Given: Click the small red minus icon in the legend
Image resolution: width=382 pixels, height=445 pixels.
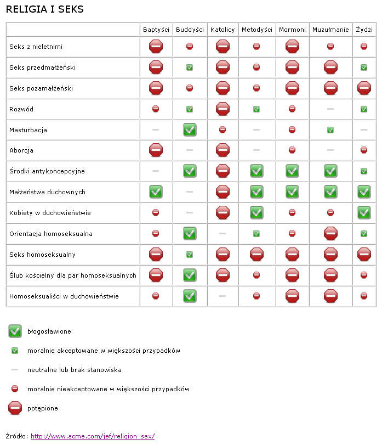Looking at the screenshot, I should click(15, 389).
